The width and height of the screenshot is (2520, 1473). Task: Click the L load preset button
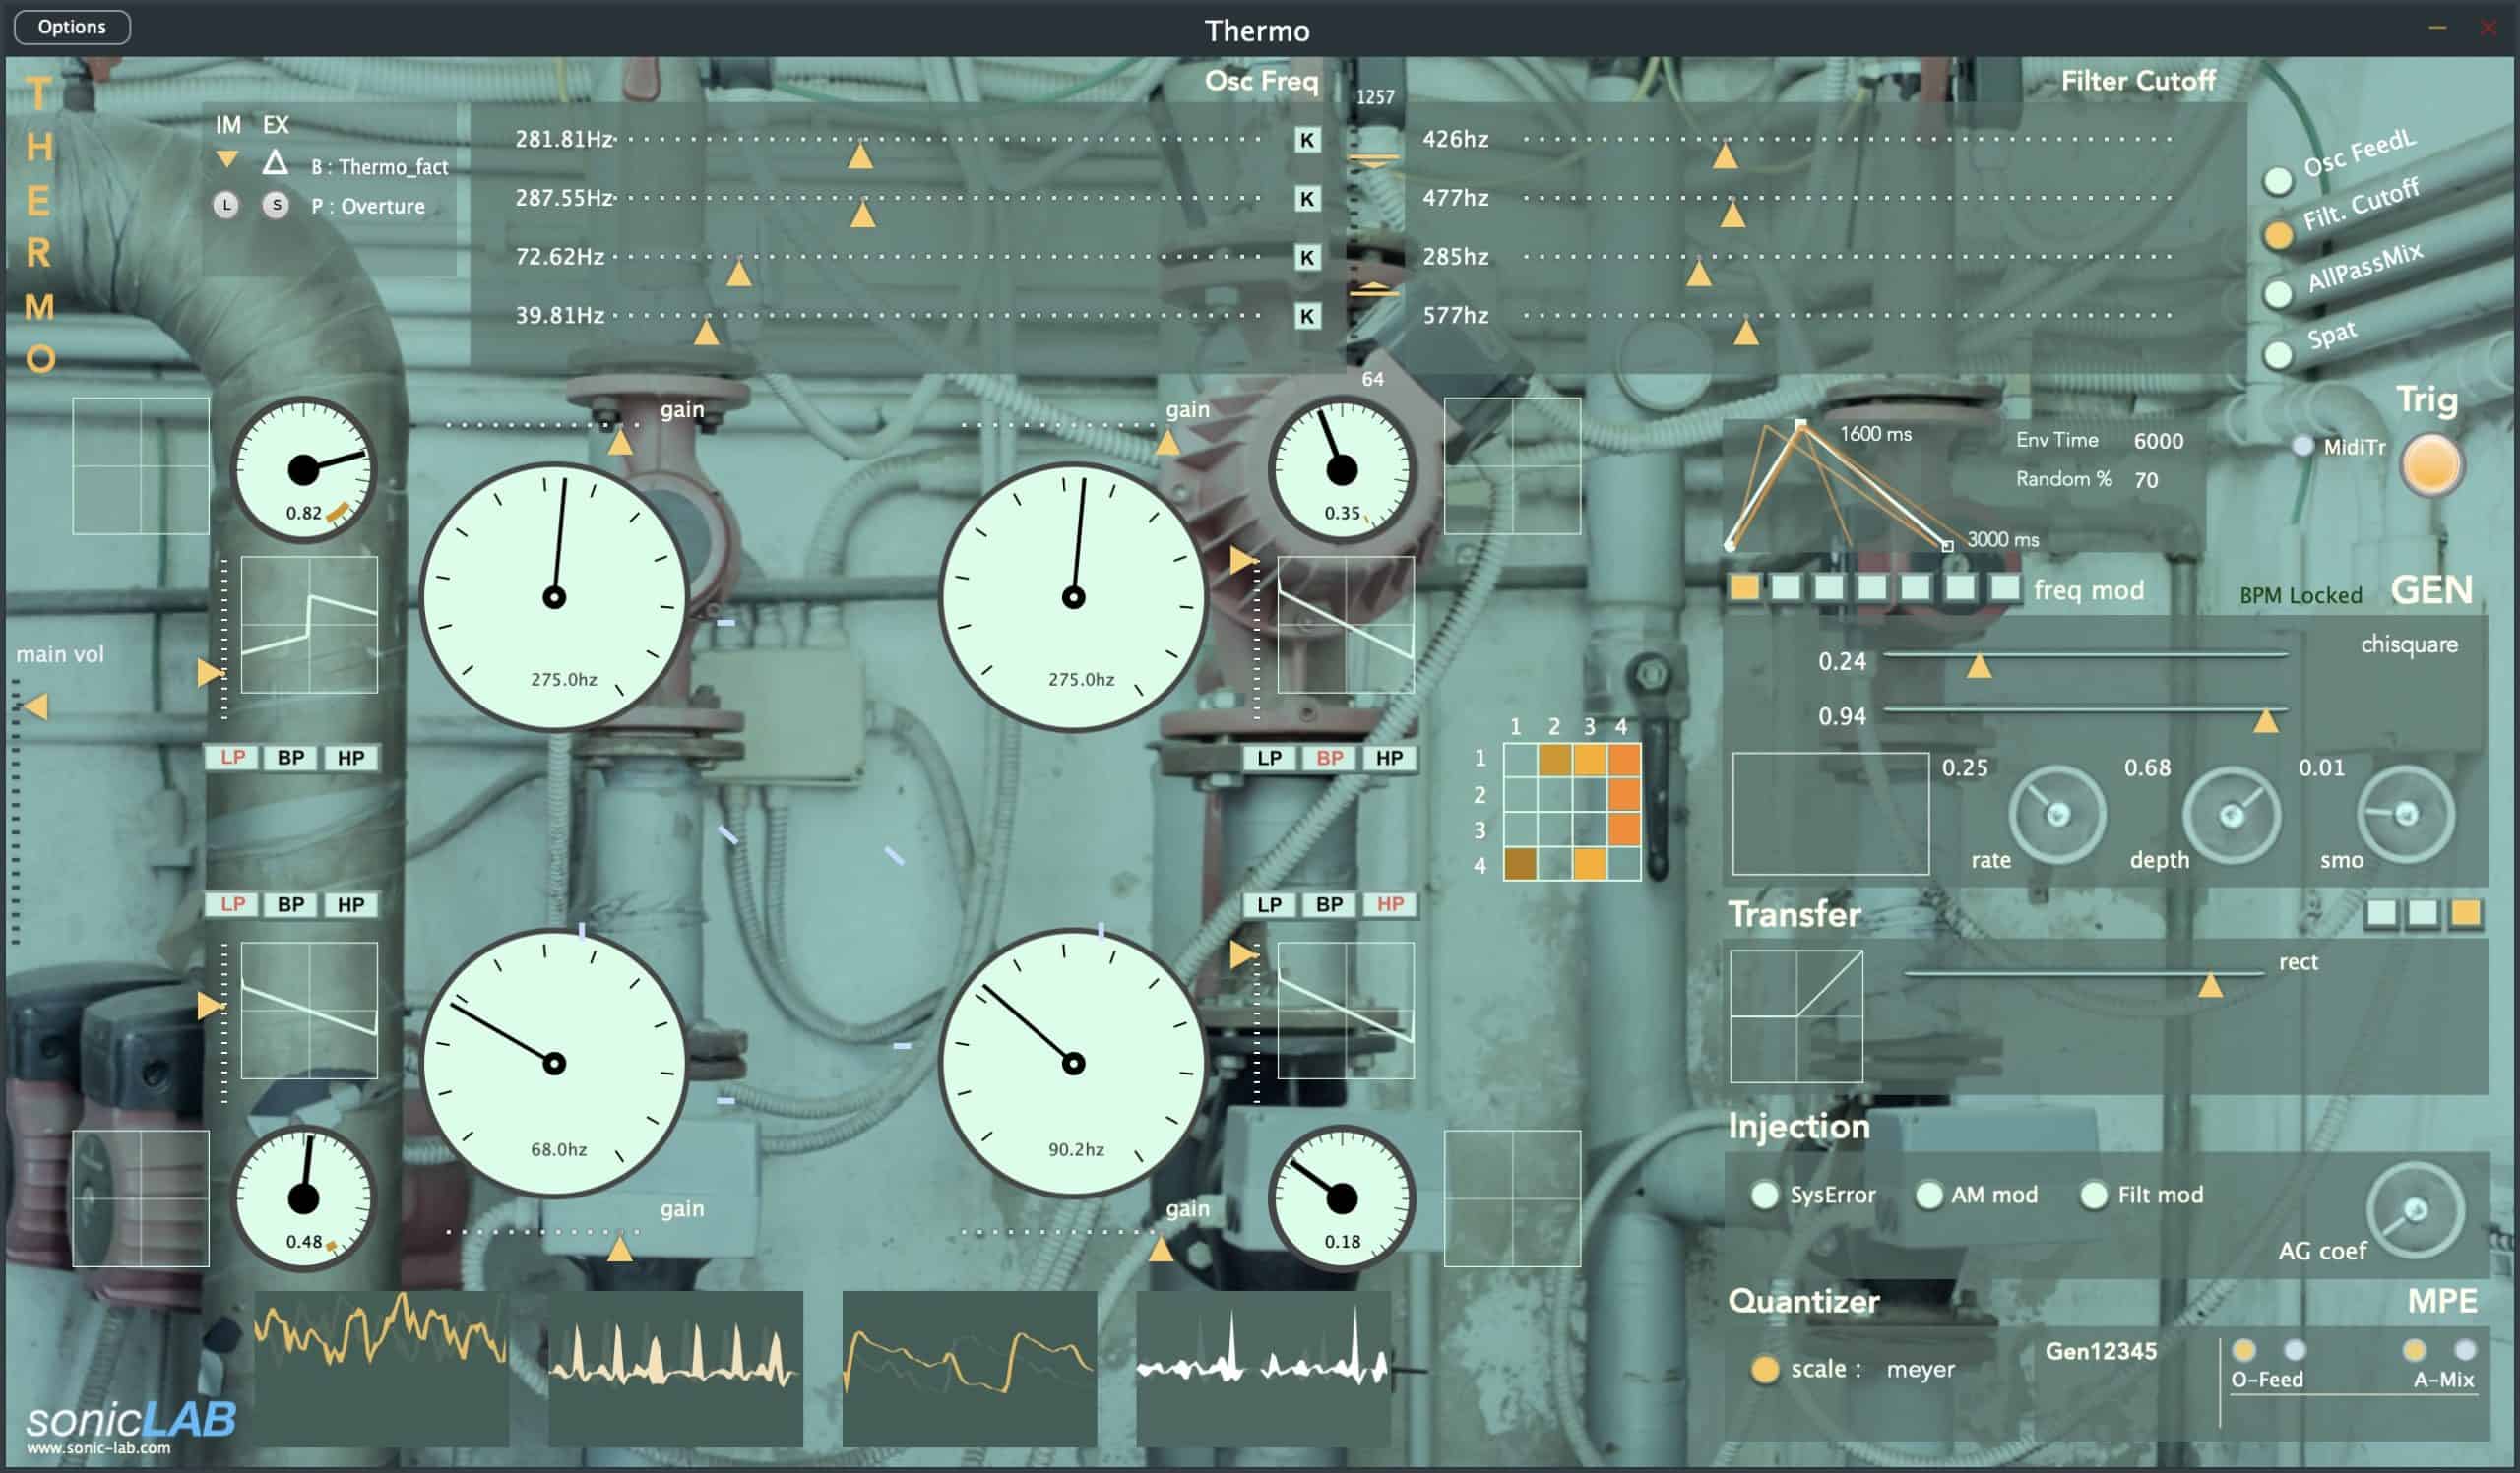coord(227,205)
